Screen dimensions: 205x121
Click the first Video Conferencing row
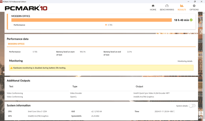coord(15,93)
